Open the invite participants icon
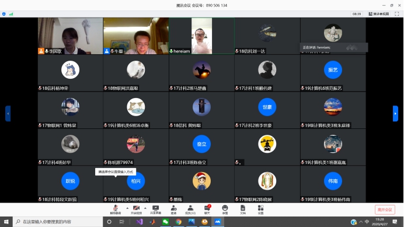Screen dimensions: 404x227 tap(173, 209)
